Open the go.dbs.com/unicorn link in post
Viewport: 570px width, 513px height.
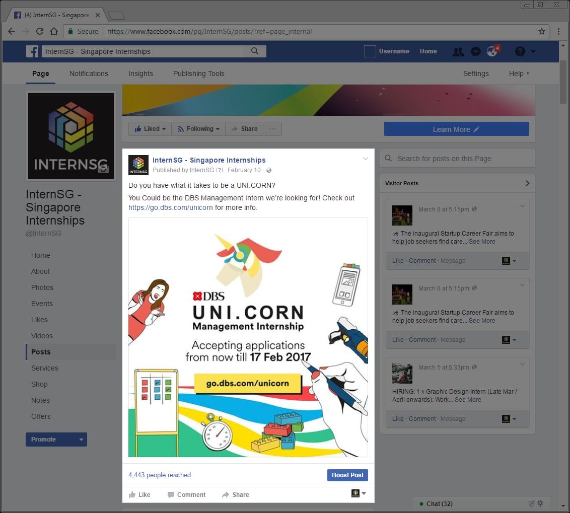pyautogui.click(x=170, y=207)
